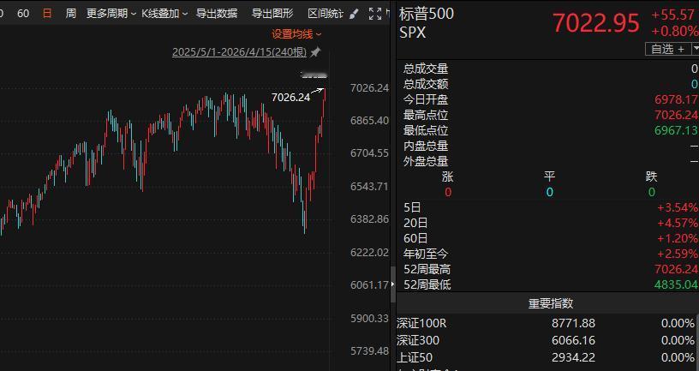Click the 52周最低 value 4835.04

[x=676, y=284]
